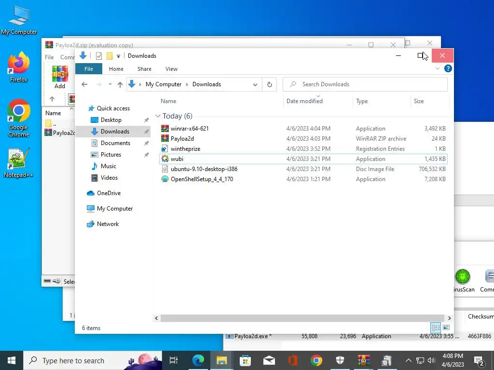Viewport: 494px width, 370px height.
Task: Select the wubi application icon
Action: (165, 159)
